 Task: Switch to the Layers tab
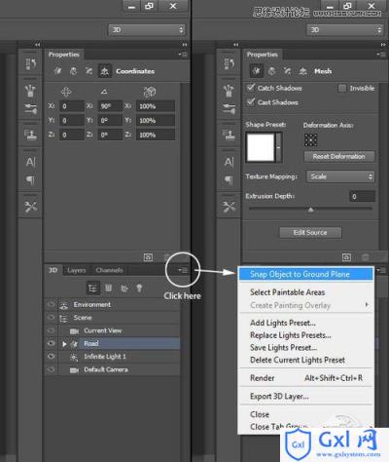click(x=77, y=270)
